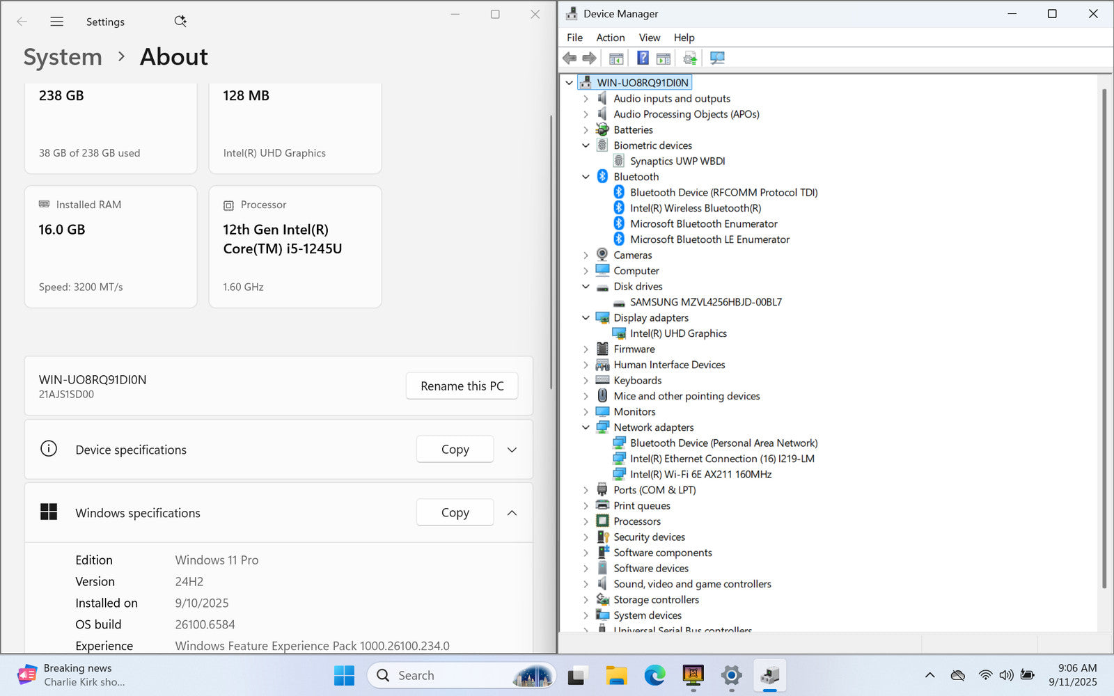Image resolution: width=1114 pixels, height=696 pixels.
Task: Expand the Keyboards tree node
Action: [x=586, y=381]
